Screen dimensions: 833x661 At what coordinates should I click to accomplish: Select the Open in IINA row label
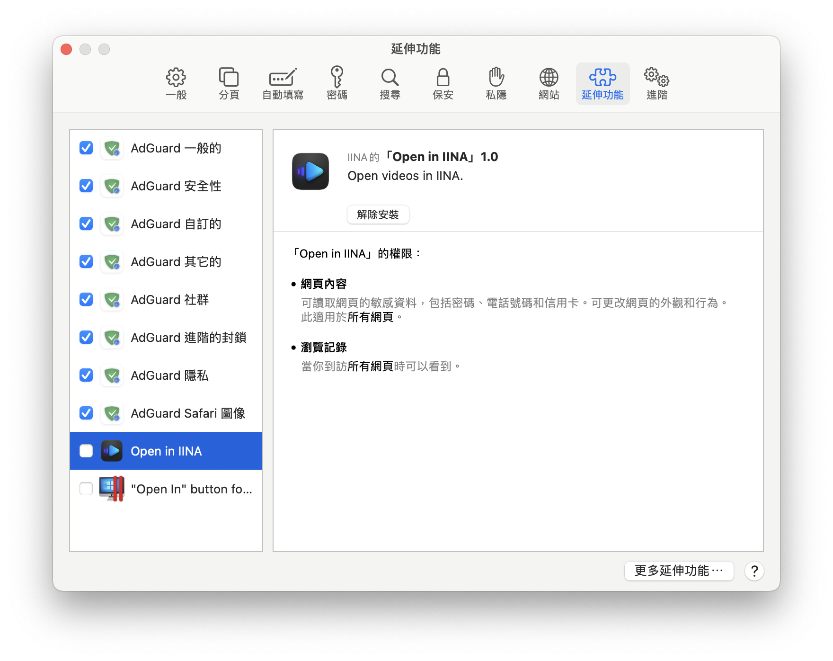tap(167, 451)
